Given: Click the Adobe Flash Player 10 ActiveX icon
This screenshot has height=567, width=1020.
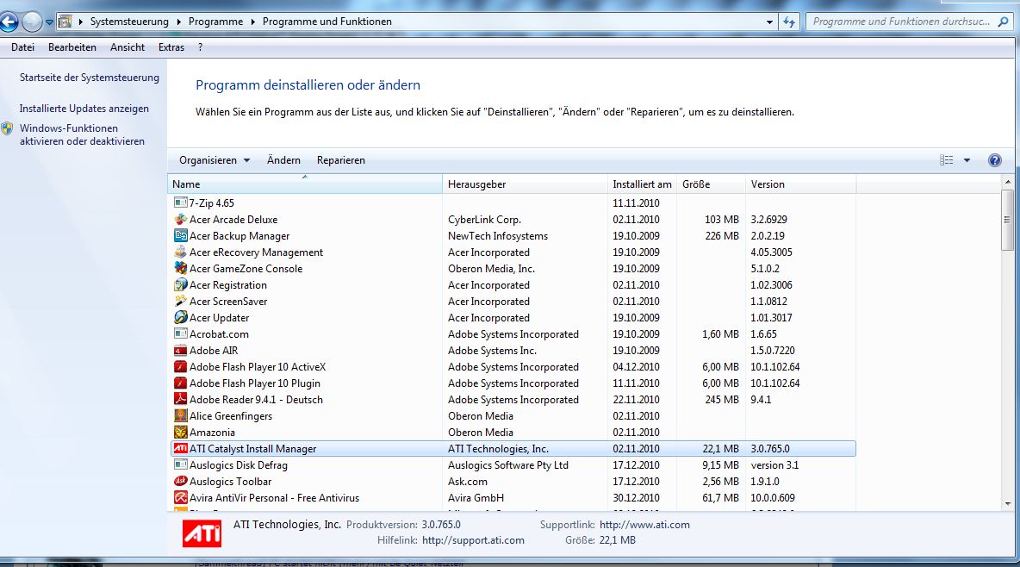Looking at the screenshot, I should point(181,366).
